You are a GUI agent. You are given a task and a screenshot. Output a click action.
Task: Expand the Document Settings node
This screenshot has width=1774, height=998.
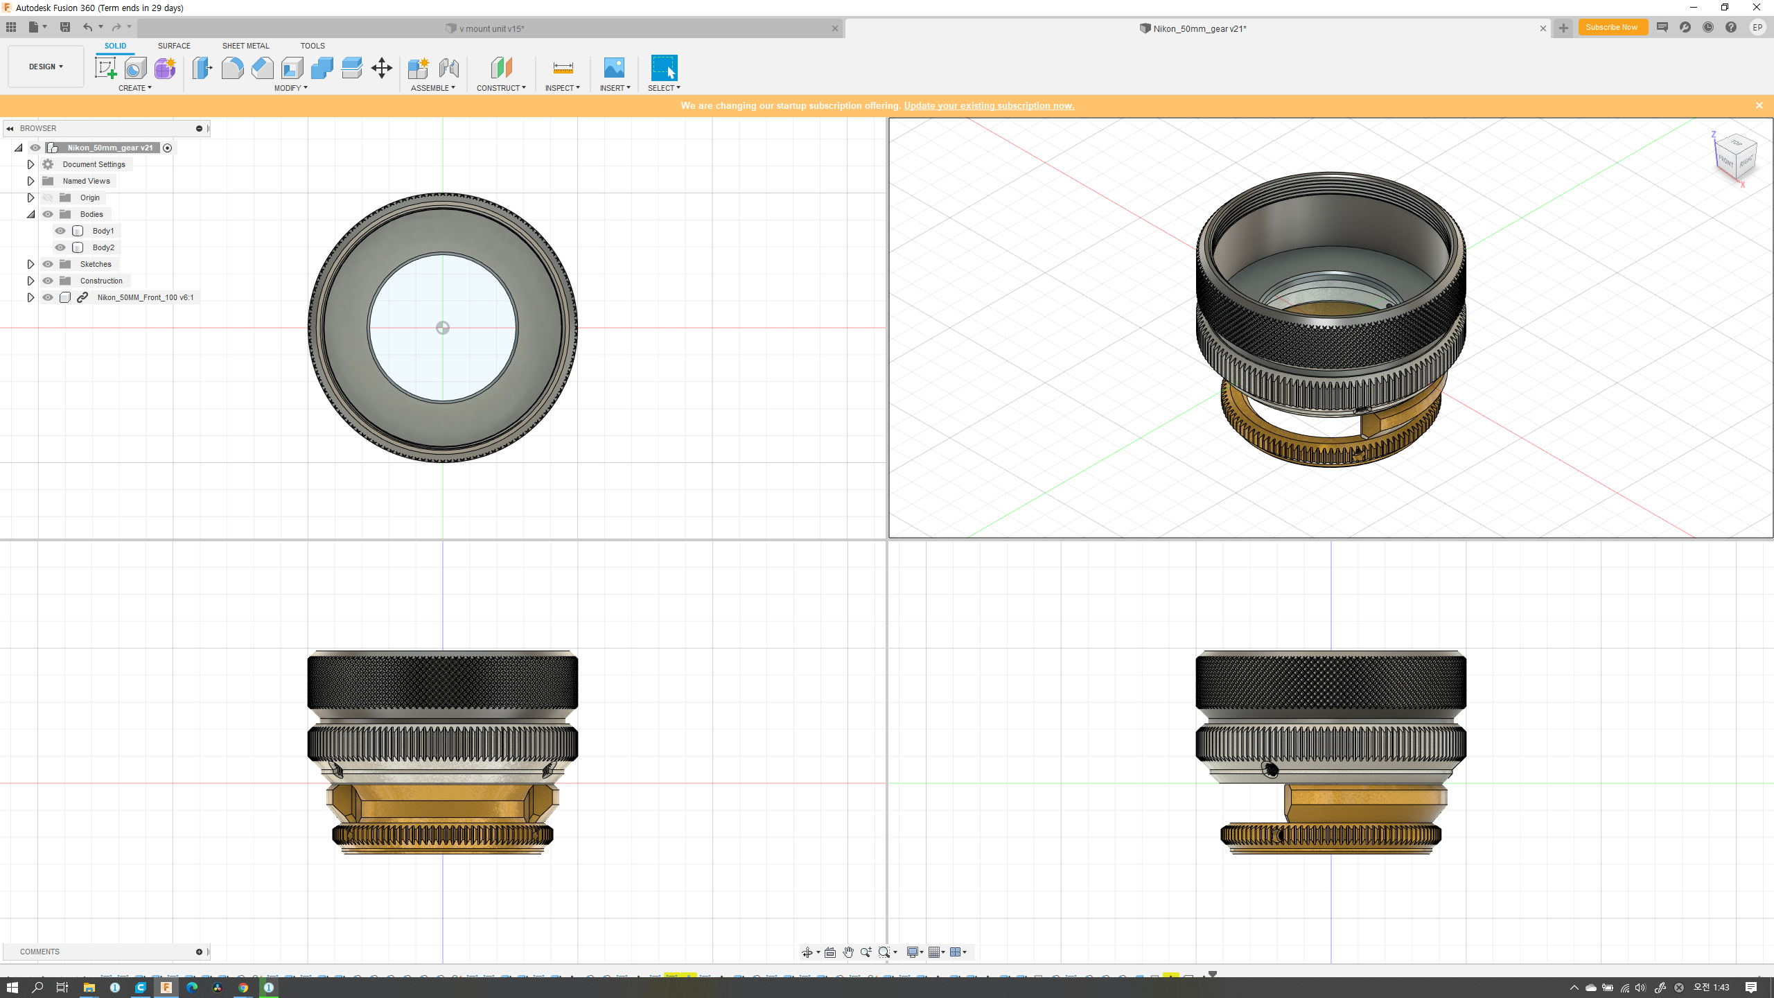point(30,164)
